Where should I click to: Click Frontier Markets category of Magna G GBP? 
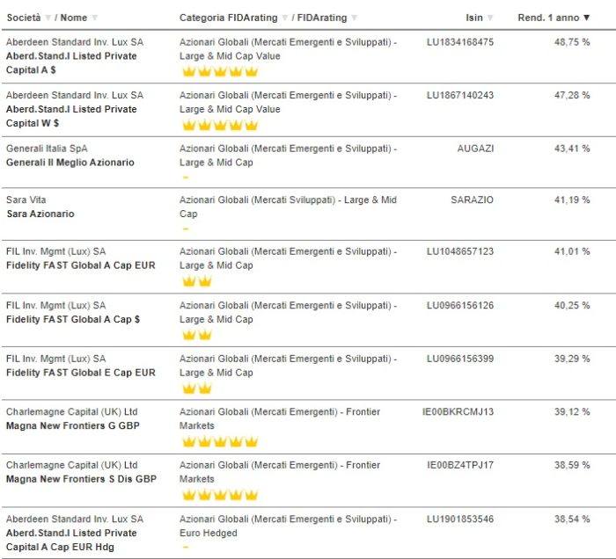280,419
